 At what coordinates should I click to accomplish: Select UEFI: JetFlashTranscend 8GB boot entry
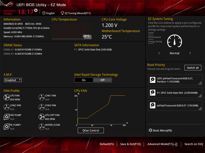tap(175, 80)
